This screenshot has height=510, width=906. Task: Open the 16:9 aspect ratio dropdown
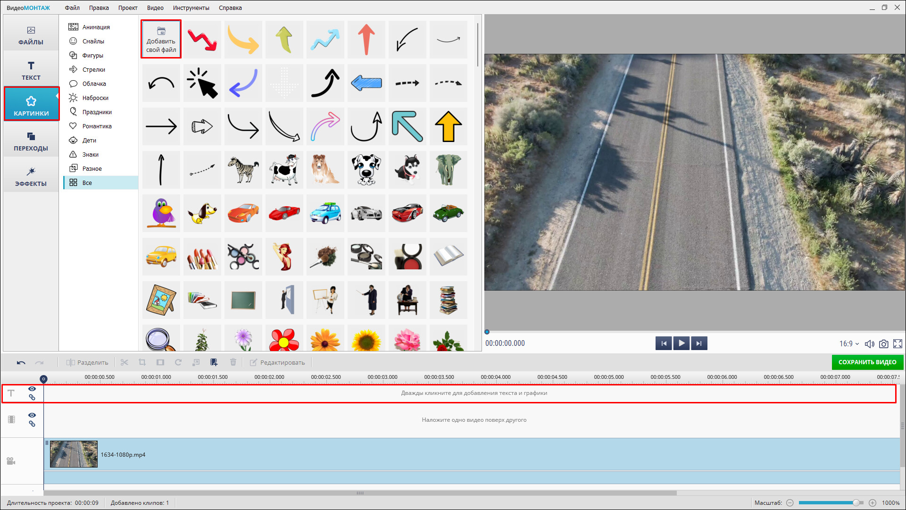click(x=849, y=343)
